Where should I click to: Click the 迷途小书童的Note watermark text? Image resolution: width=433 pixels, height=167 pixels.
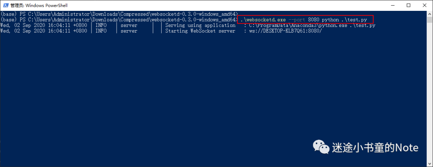coord(375,148)
